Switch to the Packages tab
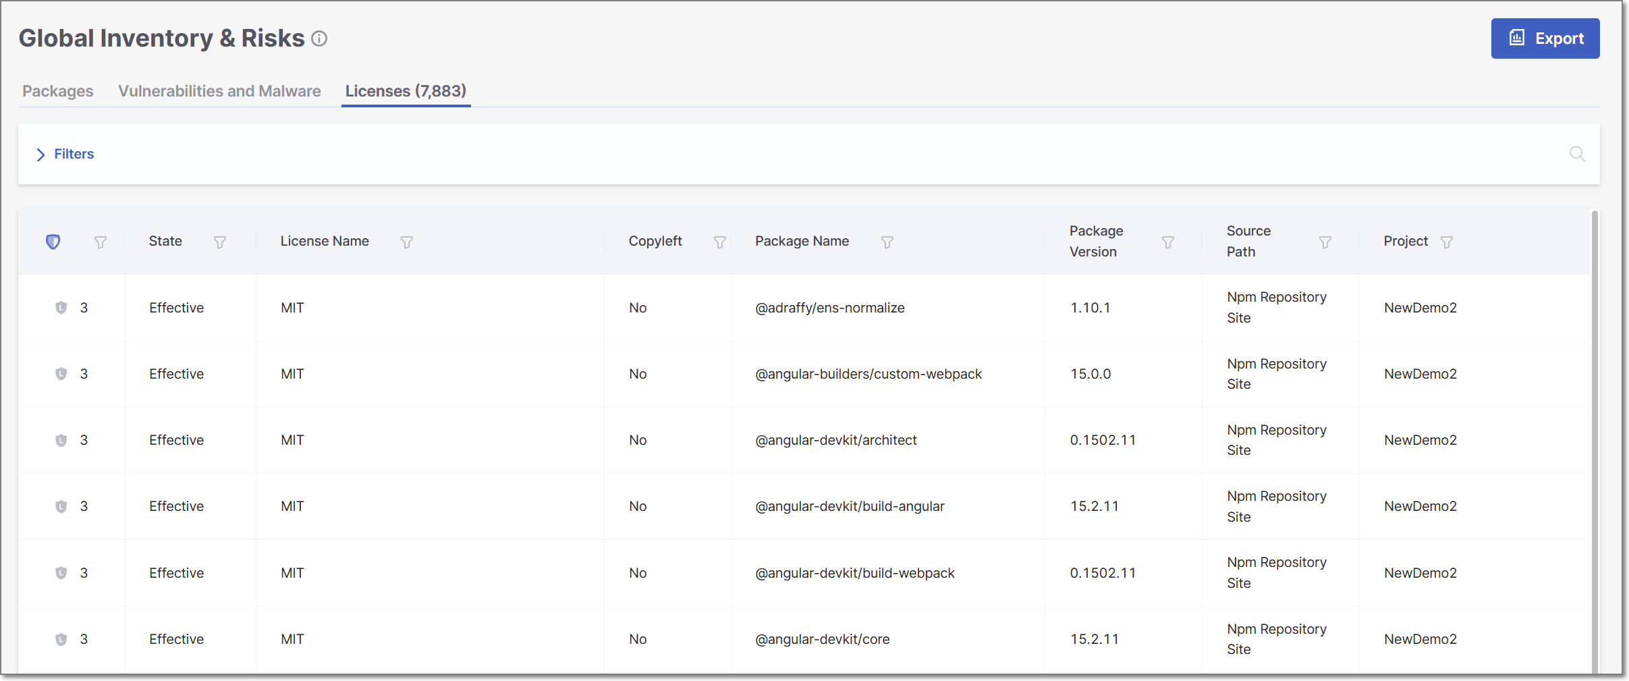Image resolution: width=1629 pixels, height=681 pixels. coord(58,91)
